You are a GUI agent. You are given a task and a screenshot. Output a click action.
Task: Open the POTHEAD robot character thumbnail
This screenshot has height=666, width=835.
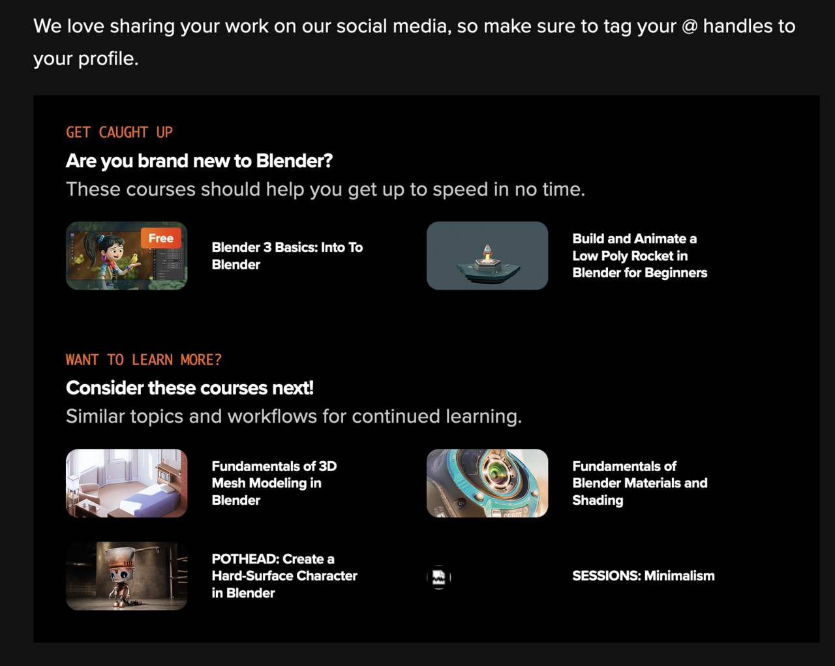(127, 576)
